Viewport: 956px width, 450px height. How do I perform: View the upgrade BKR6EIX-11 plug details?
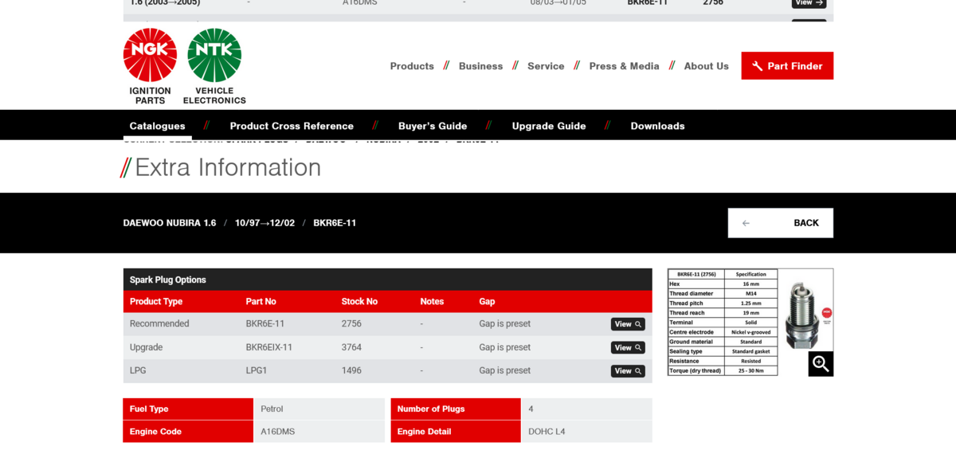point(628,347)
